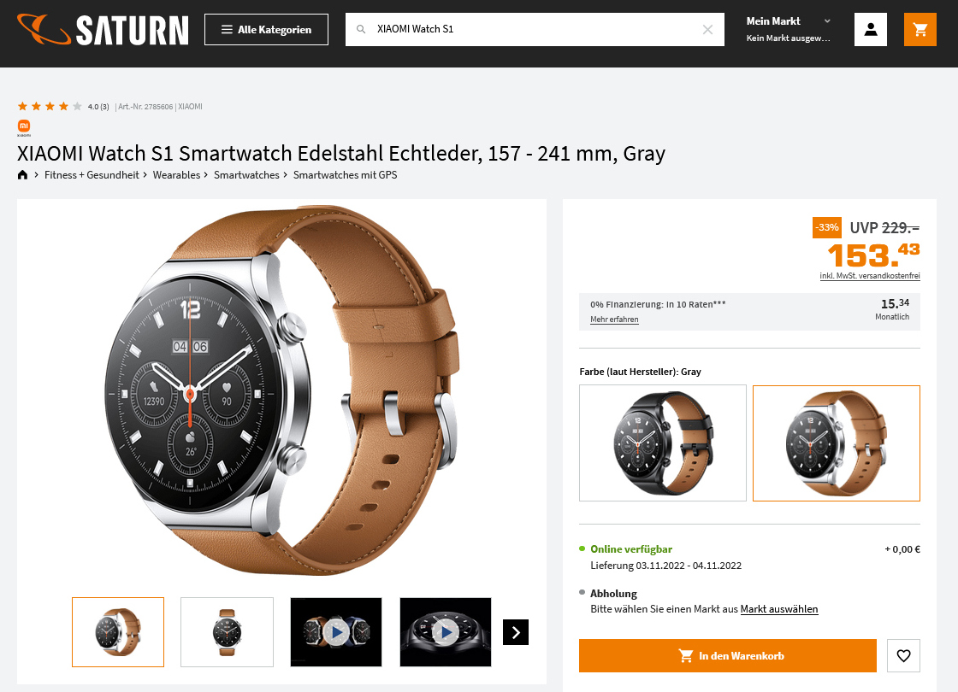Go to home via breadcrumb house icon
The width and height of the screenshot is (958, 692).
coord(22,175)
